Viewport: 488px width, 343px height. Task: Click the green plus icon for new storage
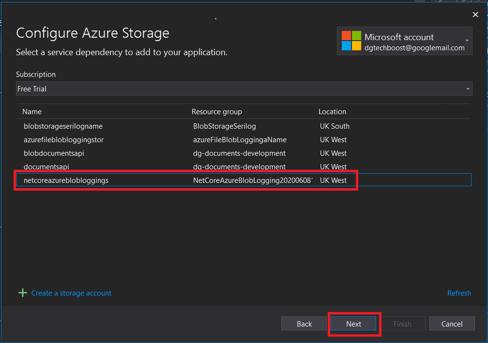point(22,293)
